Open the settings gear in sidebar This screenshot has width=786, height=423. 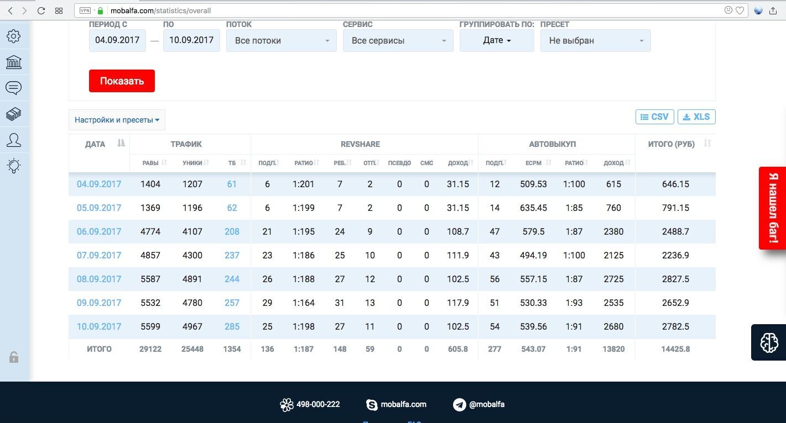(14, 36)
